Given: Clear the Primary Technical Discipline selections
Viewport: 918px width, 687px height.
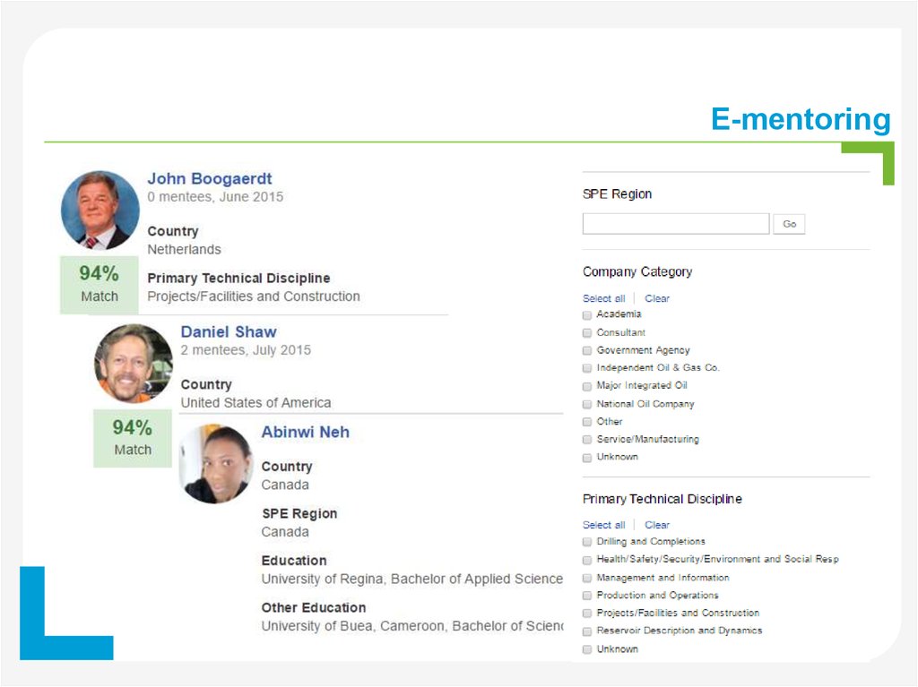Looking at the screenshot, I should [657, 525].
